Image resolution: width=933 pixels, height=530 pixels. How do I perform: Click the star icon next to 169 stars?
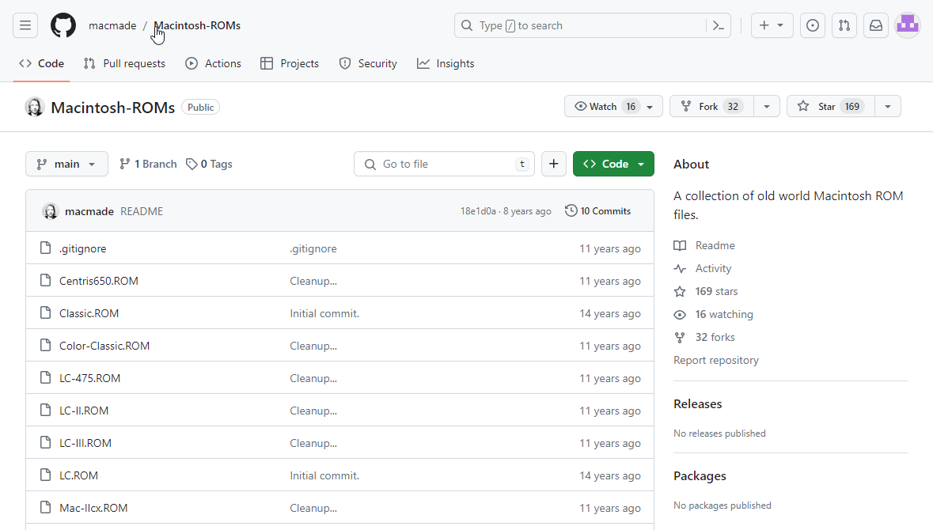680,291
